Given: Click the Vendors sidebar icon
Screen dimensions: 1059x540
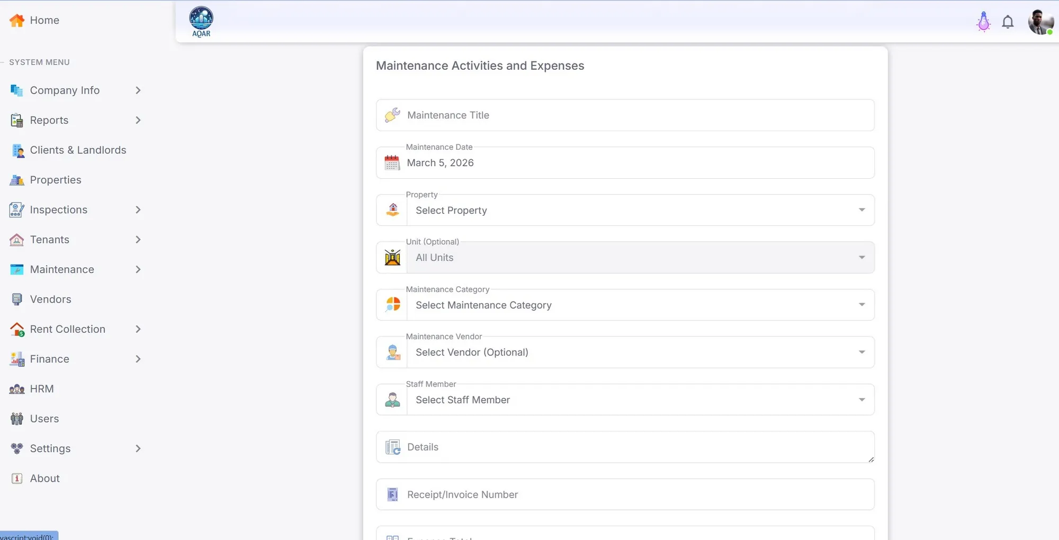Looking at the screenshot, I should [16, 299].
